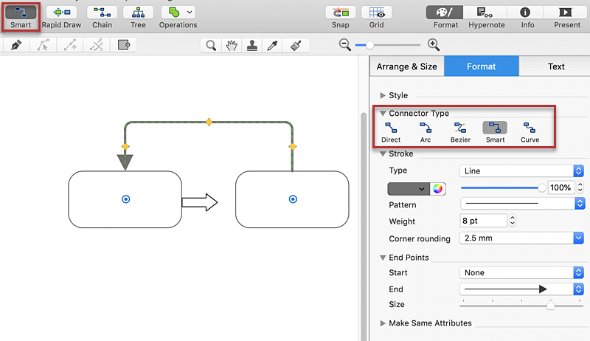Activate the Rapid Draw tool

[61, 13]
